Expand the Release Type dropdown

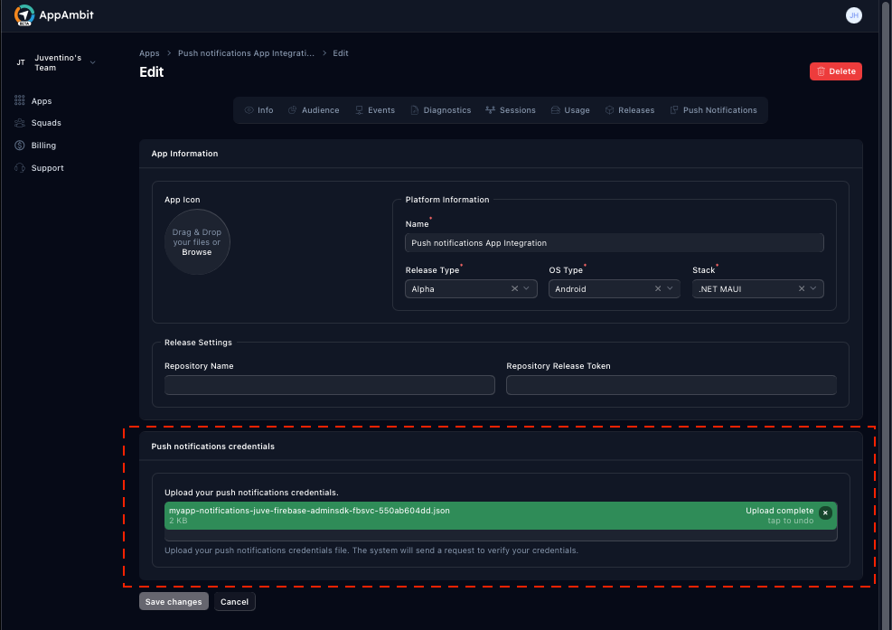click(528, 287)
